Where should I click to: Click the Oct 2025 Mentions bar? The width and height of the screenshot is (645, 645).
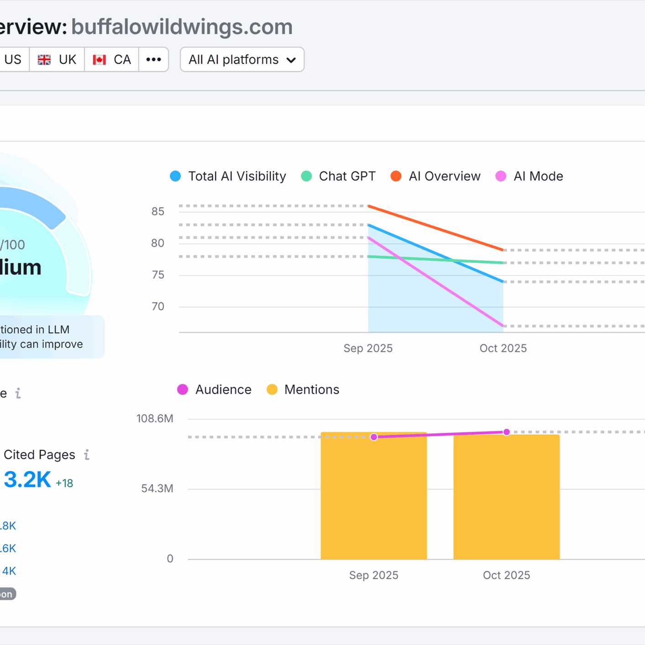(x=506, y=502)
